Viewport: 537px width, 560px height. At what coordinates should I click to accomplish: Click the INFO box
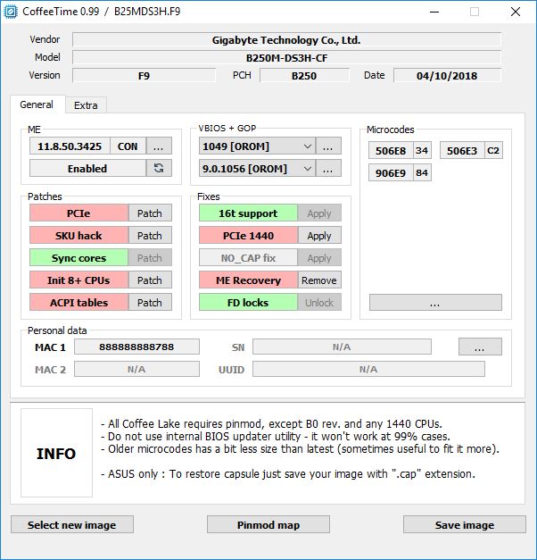(x=56, y=453)
